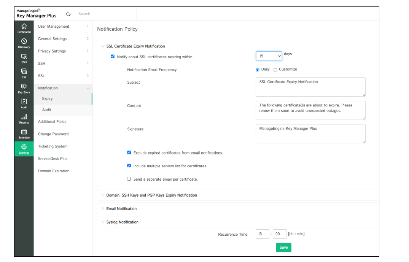Expand Domain, SSH Keys and PGP Keys section

(151, 195)
